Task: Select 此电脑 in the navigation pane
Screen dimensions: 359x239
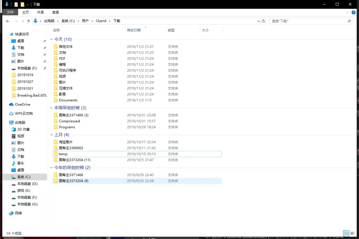Action: (x=20, y=122)
